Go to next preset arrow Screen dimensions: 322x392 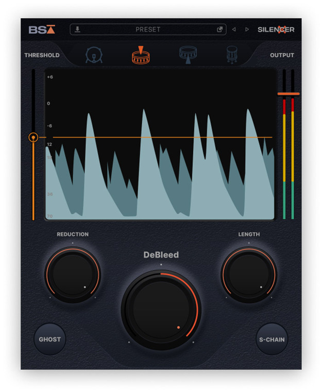247,29
